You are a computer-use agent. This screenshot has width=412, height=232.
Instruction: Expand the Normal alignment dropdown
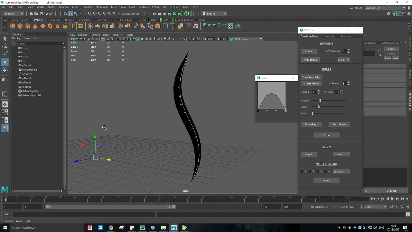(341, 154)
